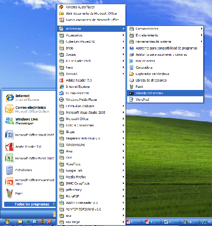Image resolution: width=212 pixels, height=226 pixels.
Task: Open highlighted Accesorios folder item
Action: click(91, 29)
